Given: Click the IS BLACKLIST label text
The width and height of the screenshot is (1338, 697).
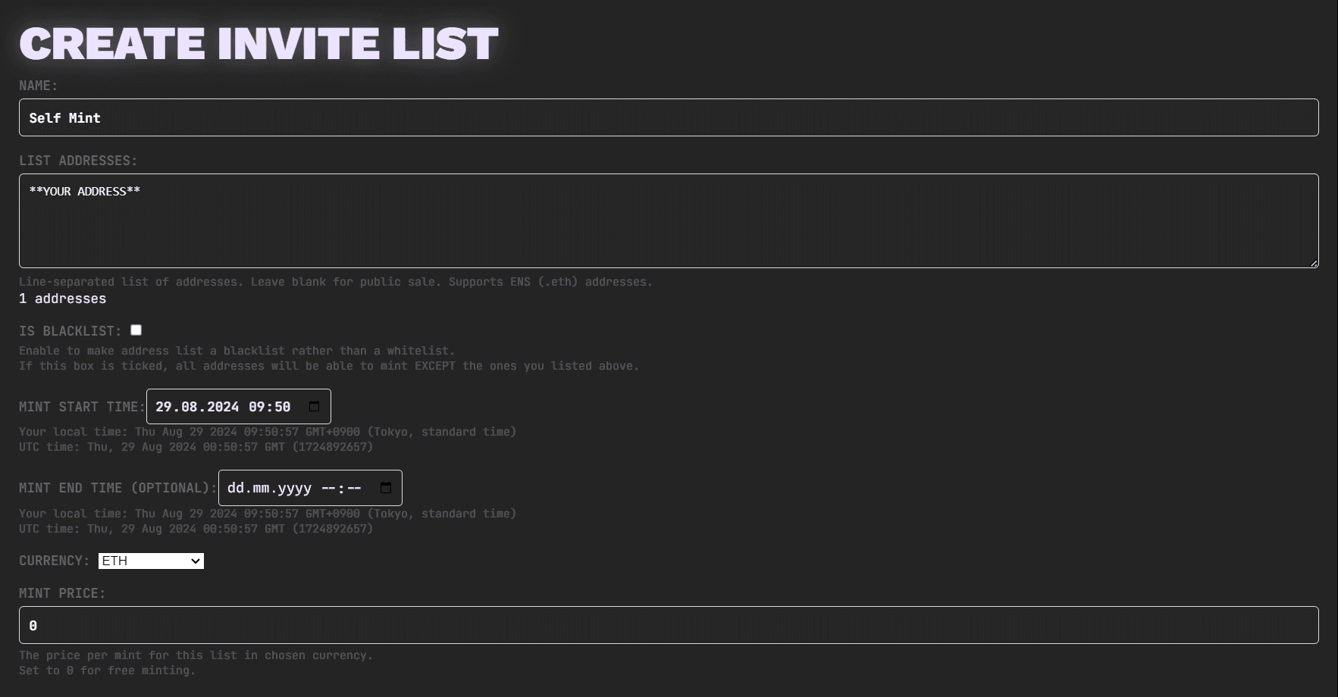Looking at the screenshot, I should [x=70, y=331].
